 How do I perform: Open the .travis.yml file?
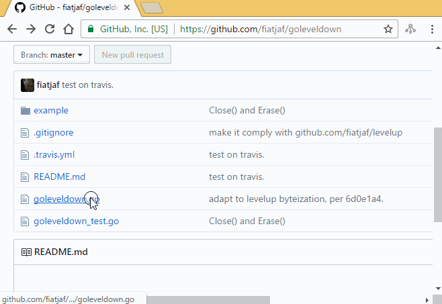point(54,154)
